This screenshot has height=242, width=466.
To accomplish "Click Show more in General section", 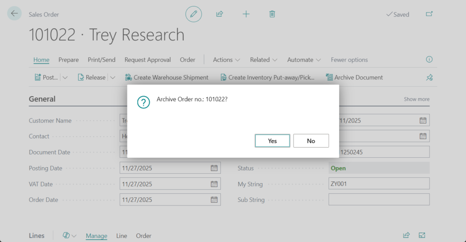I will pyautogui.click(x=416, y=99).
